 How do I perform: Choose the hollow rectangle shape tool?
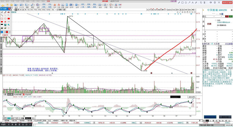(x=2, y=18)
